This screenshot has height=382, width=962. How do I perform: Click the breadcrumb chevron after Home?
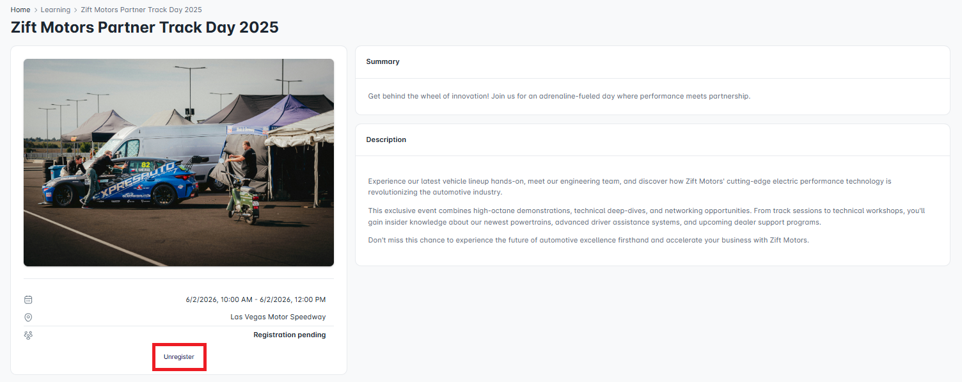click(x=36, y=10)
